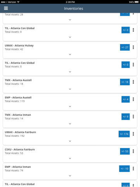Viewport: 140px width, 187px height.
Task: Tap the +/- -10 variance button
Action: (x=124, y=169)
